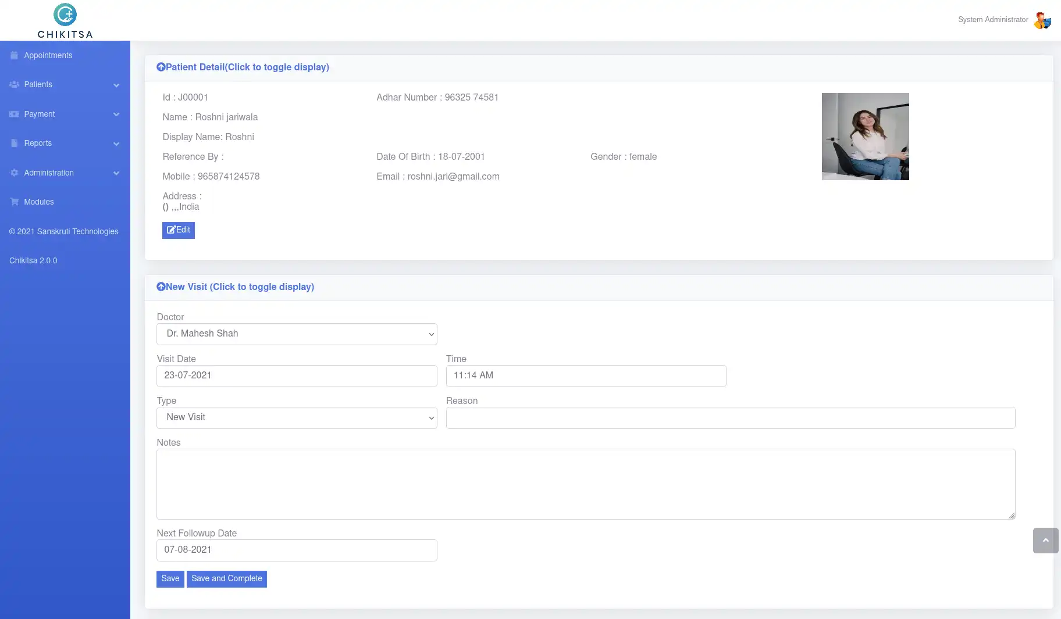Image resolution: width=1061 pixels, height=619 pixels.
Task: Click the Chikitsa logo icon
Action: 65,15
